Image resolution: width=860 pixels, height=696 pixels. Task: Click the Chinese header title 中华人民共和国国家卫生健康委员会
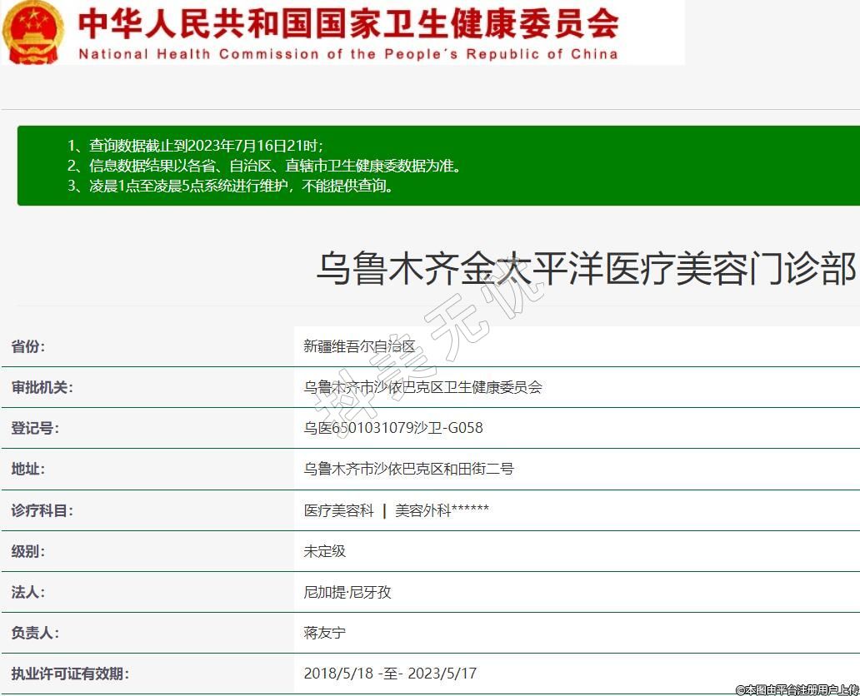tap(348, 23)
